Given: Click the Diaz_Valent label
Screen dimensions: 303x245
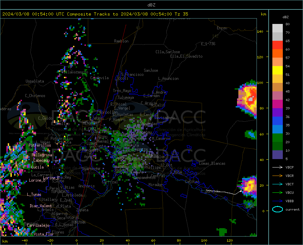Looking at the screenshot, I should click(41, 206).
